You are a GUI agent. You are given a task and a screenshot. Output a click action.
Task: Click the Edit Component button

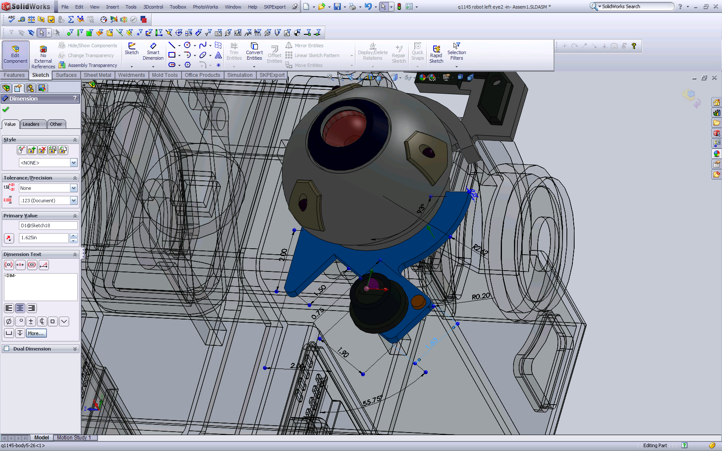pyautogui.click(x=15, y=55)
